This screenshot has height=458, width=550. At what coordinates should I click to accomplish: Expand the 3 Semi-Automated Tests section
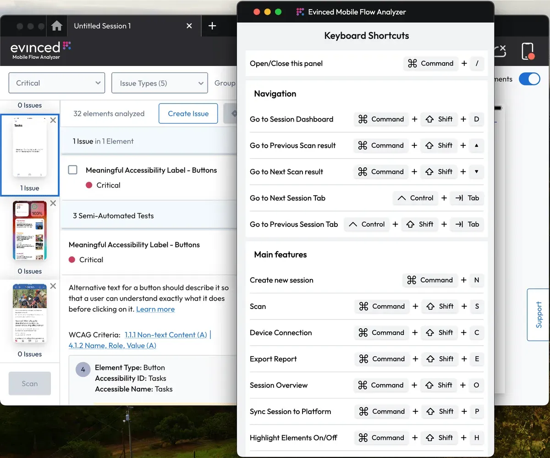point(149,215)
